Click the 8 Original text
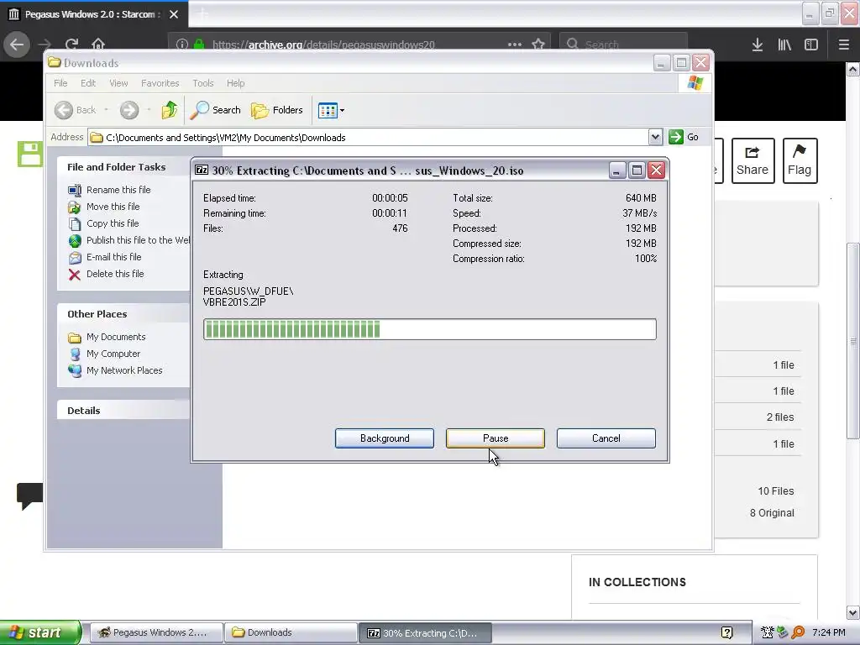Viewport: 860px width, 645px height. [x=772, y=513]
